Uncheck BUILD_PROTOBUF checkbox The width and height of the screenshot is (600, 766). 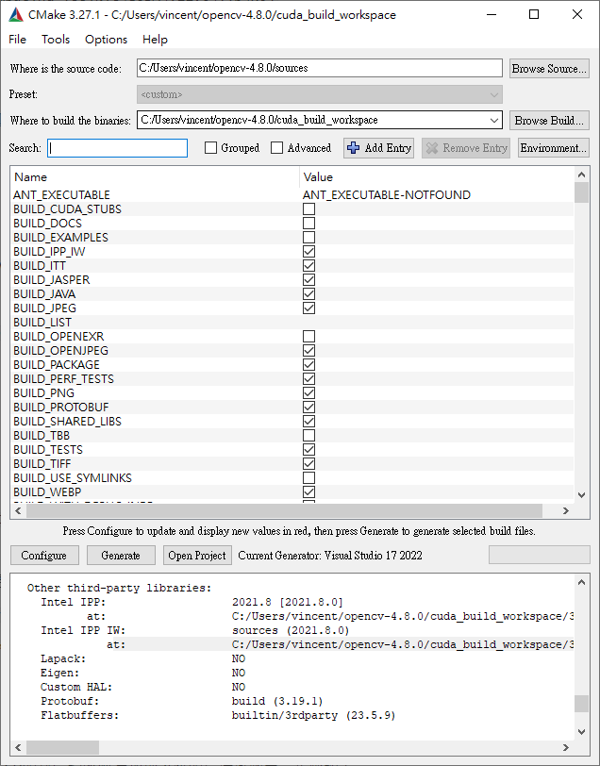308,408
